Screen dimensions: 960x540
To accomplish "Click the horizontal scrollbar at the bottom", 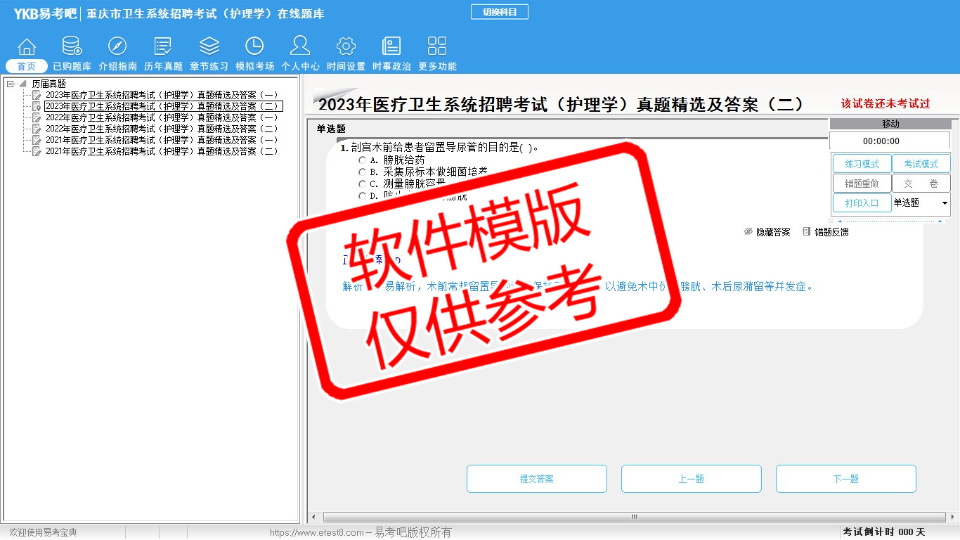I will 633,517.
